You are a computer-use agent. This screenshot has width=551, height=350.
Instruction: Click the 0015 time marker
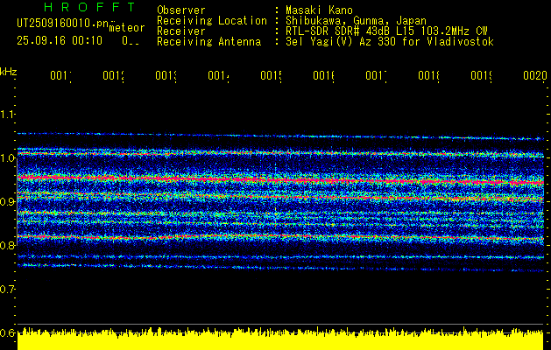272,75
